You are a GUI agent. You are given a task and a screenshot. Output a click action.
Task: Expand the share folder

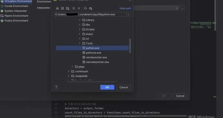tap(80, 34)
